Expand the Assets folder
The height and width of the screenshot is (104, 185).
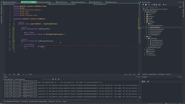click(x=145, y=15)
